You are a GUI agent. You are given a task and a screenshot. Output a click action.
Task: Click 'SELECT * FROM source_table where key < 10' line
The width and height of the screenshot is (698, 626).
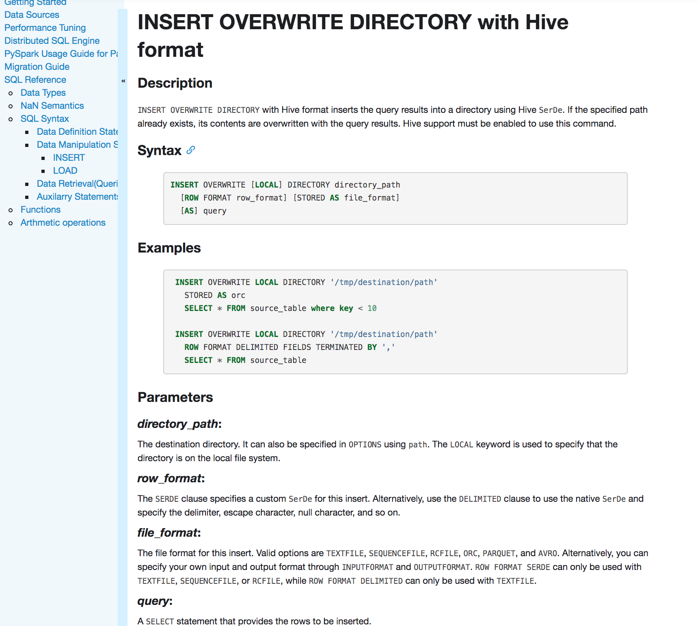point(281,309)
